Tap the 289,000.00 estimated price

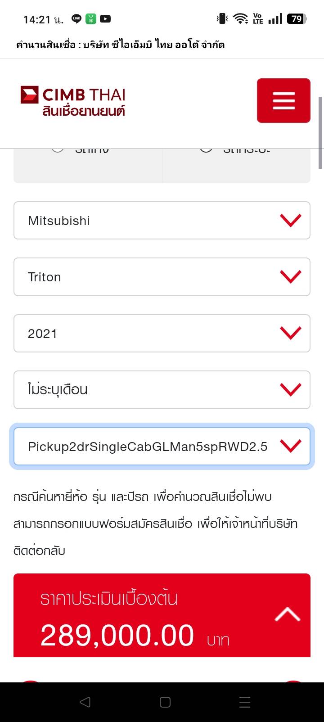[117, 635]
